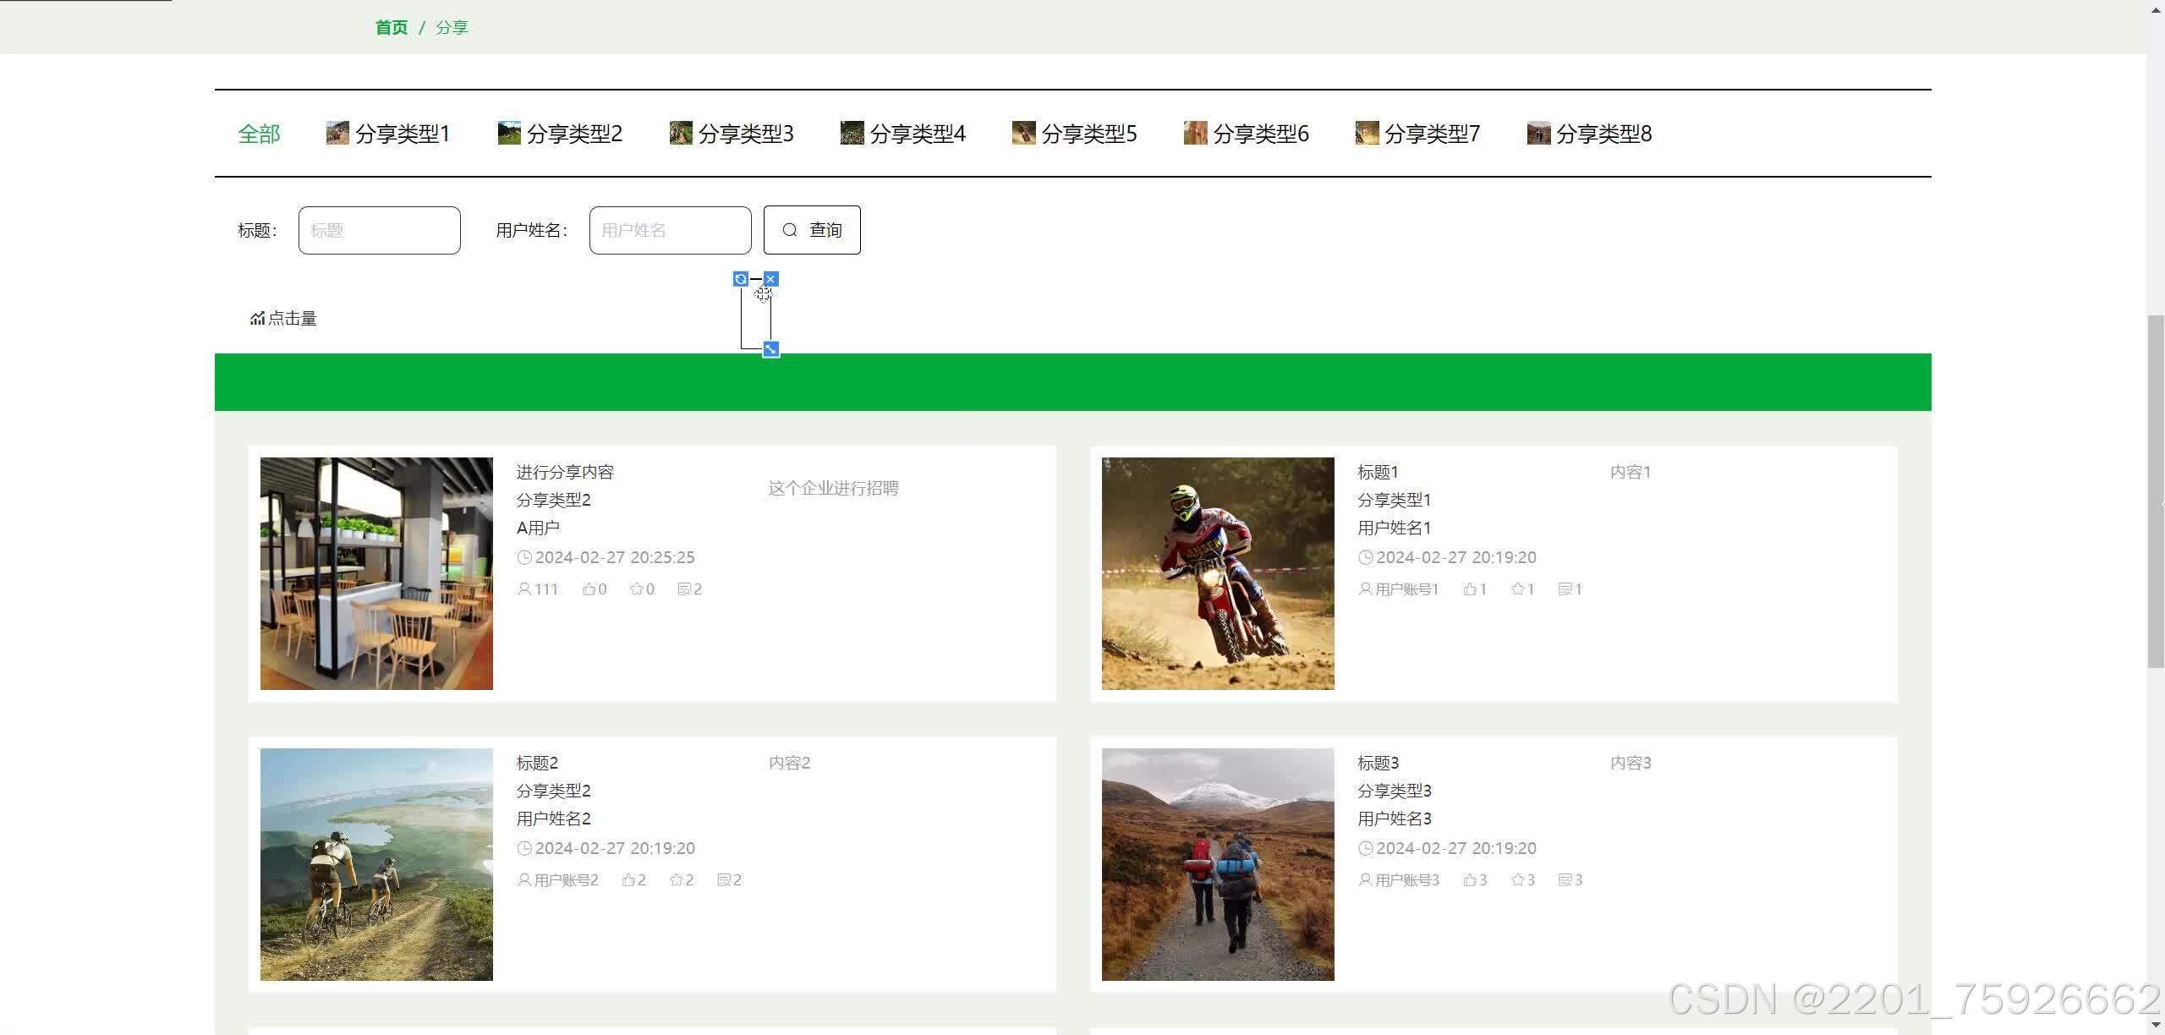Click the 用户账号1 user icon
Viewport: 2165px width, 1035px height.
(1365, 589)
